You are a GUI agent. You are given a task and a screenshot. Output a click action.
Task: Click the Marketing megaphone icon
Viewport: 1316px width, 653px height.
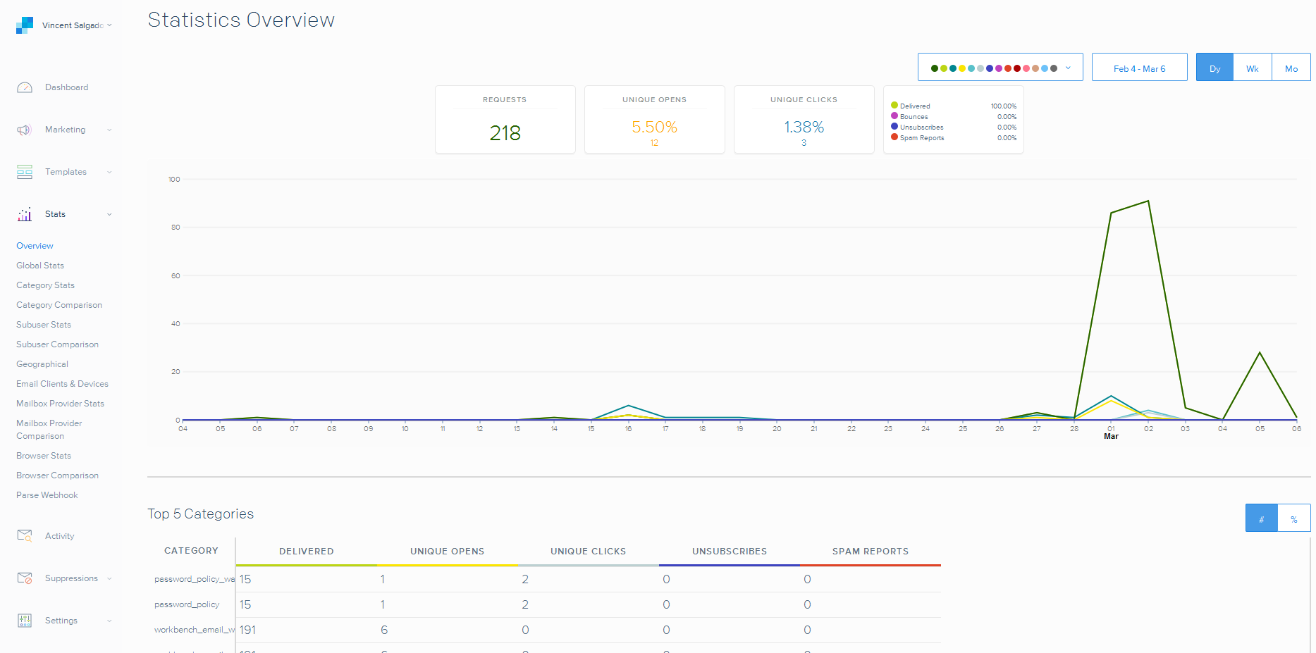pos(25,130)
